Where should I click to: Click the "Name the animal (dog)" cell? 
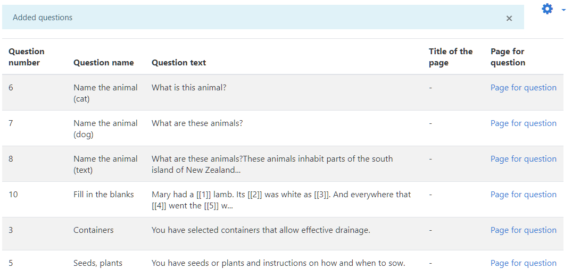[105, 129]
